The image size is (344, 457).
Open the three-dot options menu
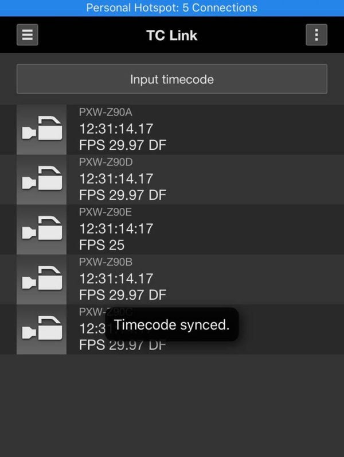pyautogui.click(x=316, y=34)
